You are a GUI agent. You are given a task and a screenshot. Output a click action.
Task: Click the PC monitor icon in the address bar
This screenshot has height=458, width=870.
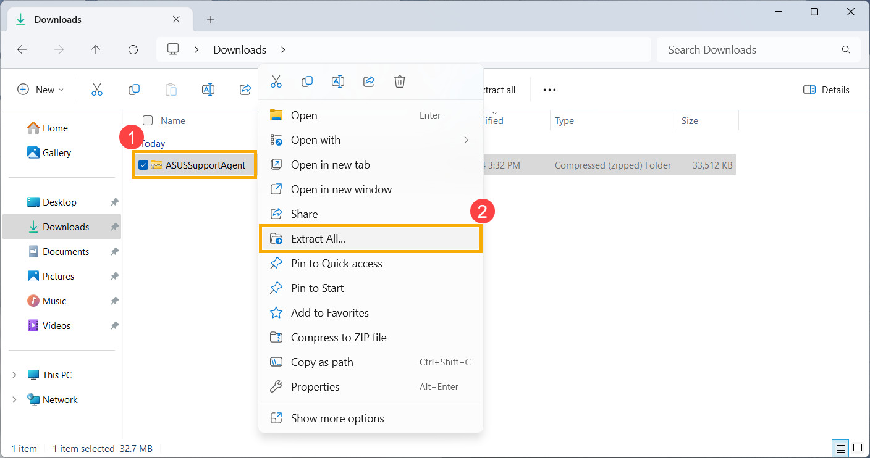click(174, 49)
